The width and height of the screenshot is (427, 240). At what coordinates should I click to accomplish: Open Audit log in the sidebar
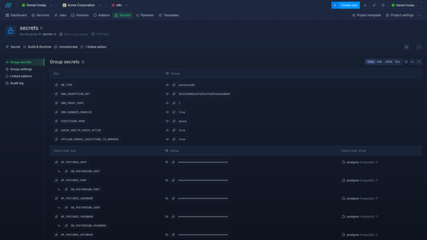click(x=17, y=83)
